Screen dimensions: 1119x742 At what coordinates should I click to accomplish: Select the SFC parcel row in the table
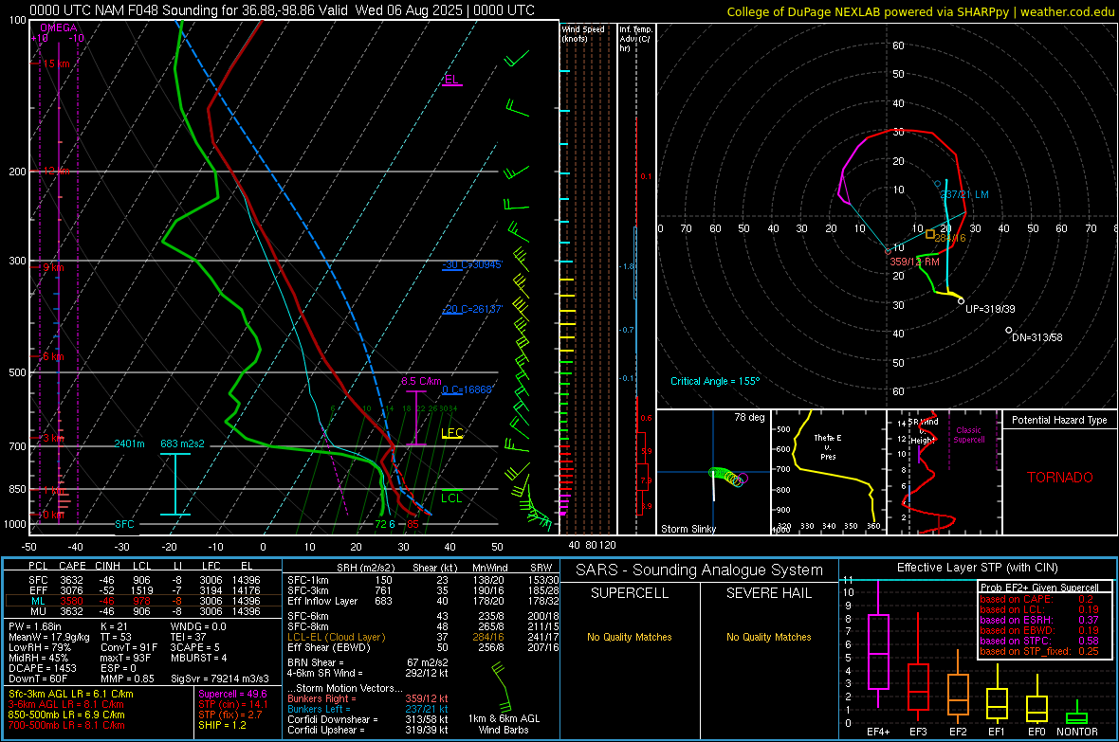click(144, 580)
